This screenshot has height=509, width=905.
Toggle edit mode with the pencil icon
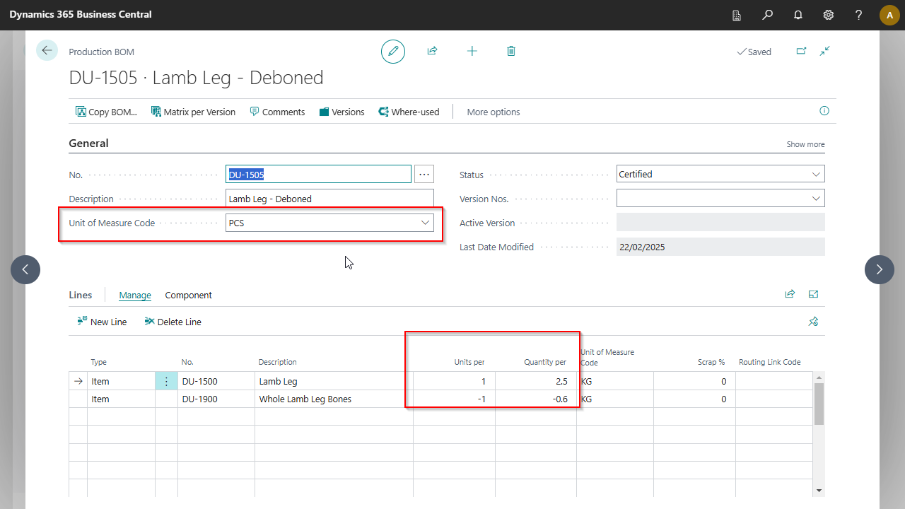393,52
